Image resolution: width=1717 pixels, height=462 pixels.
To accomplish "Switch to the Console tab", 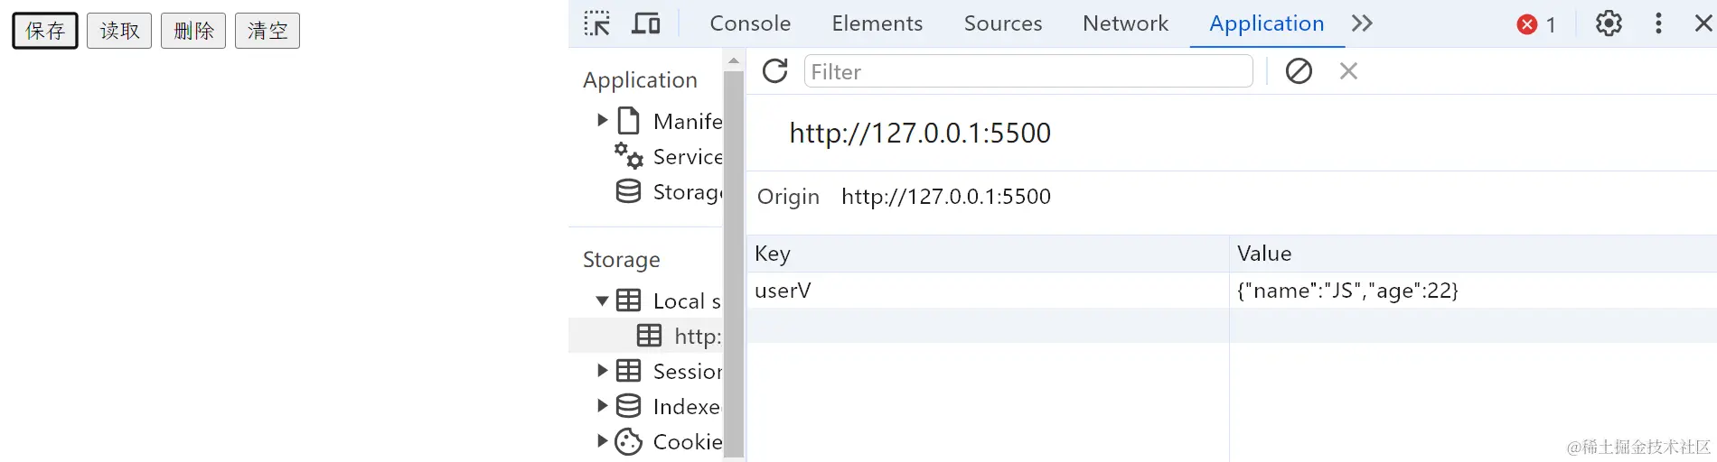I will [750, 23].
